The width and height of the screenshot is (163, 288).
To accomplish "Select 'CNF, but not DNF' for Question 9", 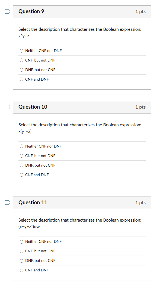I will (21, 60).
